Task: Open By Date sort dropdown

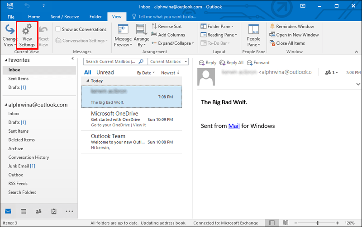Action: pyautogui.click(x=146, y=73)
